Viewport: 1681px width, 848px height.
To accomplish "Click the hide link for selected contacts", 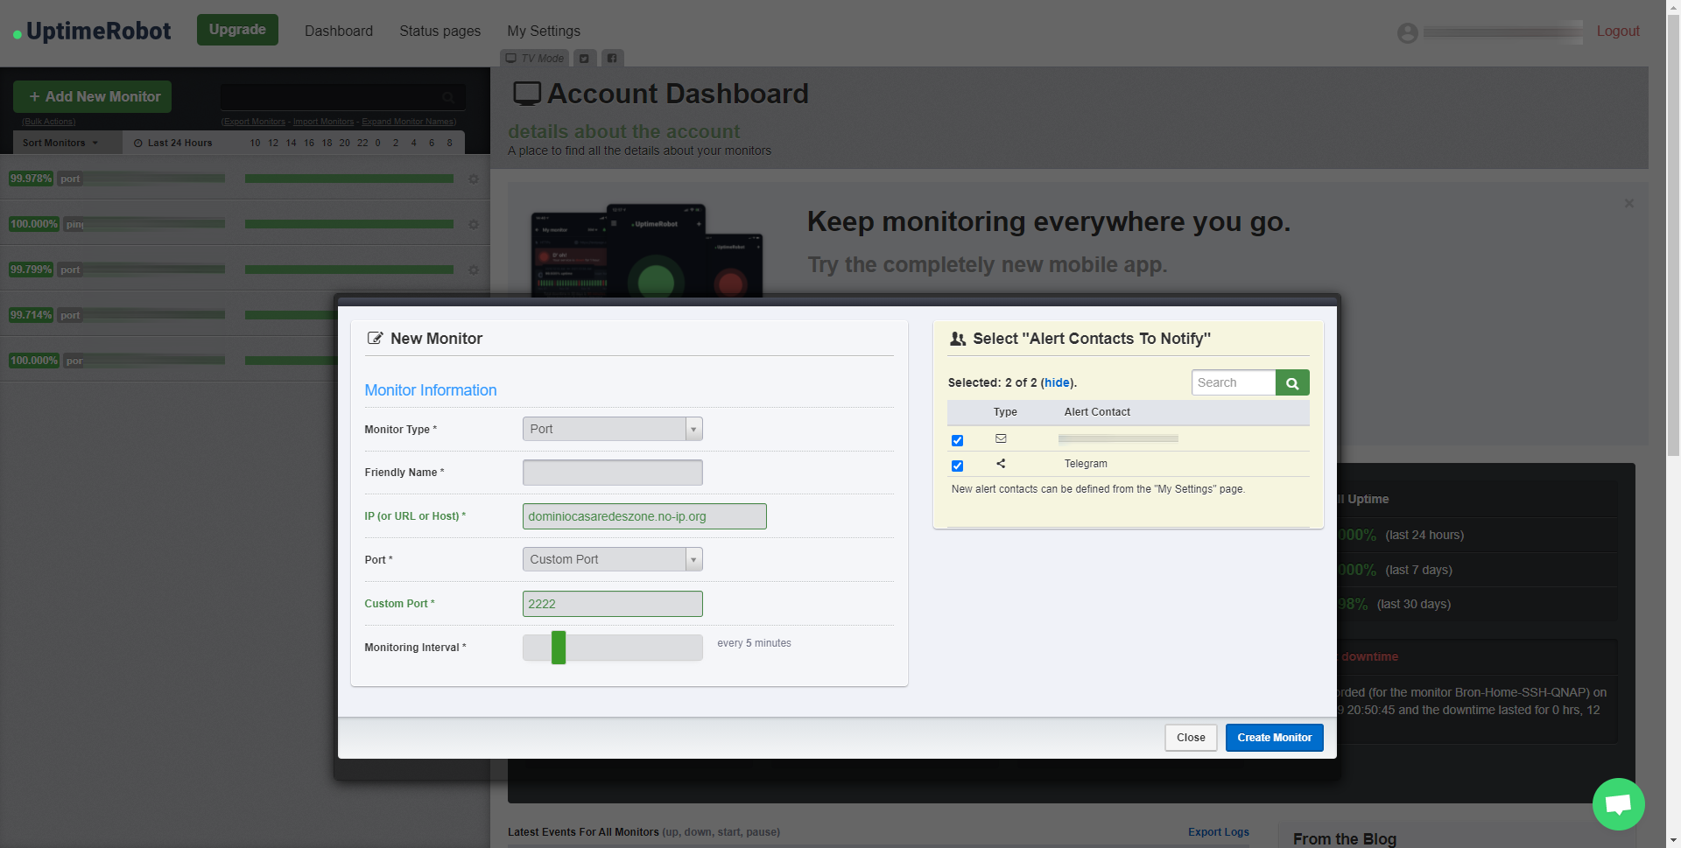I will point(1057,382).
